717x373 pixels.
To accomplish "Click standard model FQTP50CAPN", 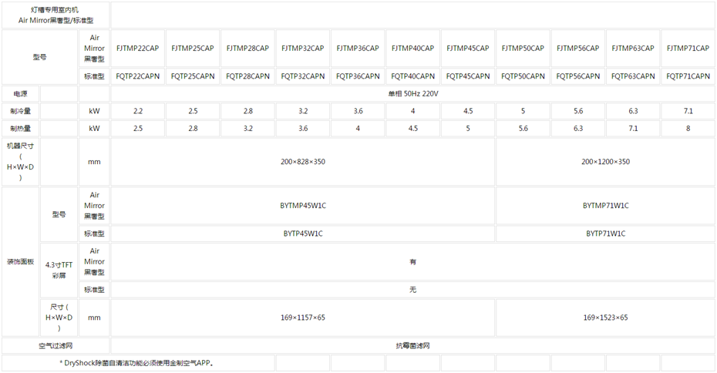I will (x=523, y=76).
